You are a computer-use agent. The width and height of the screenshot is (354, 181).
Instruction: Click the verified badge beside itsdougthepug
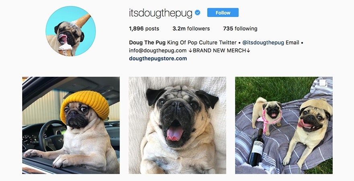coord(198,13)
